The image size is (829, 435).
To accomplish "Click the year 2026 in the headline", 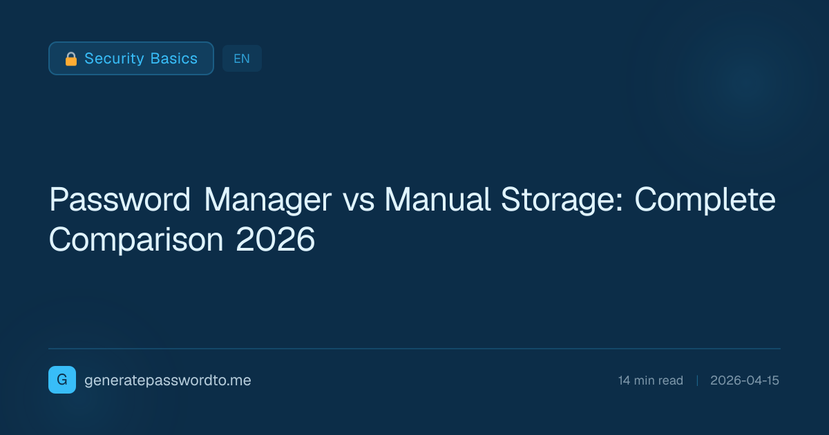I will [275, 240].
